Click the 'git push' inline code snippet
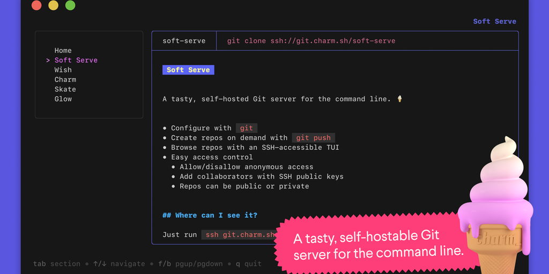 (314, 138)
